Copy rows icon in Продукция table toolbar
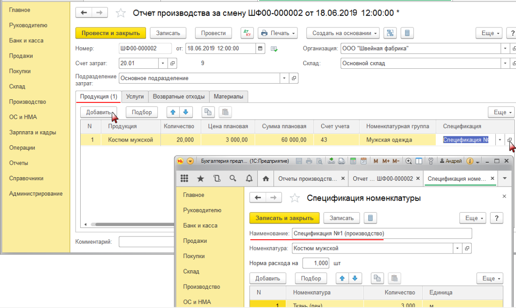Image resolution: width=516 pixels, height=308 pixels. click(208, 112)
